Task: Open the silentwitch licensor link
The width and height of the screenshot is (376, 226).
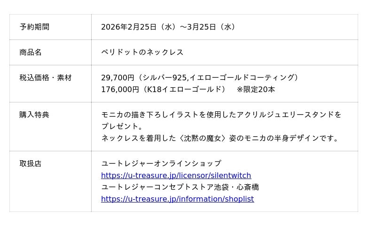Action: coord(176,175)
